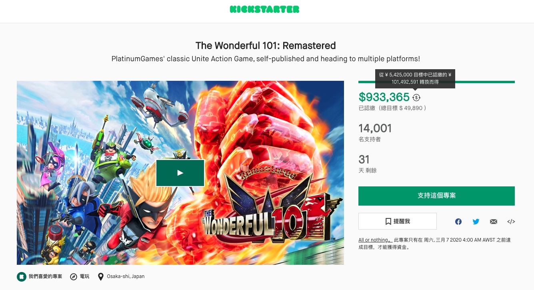Click The Wonderful 101: Remastered title
Viewport: 534px width, 290px height.
point(266,46)
